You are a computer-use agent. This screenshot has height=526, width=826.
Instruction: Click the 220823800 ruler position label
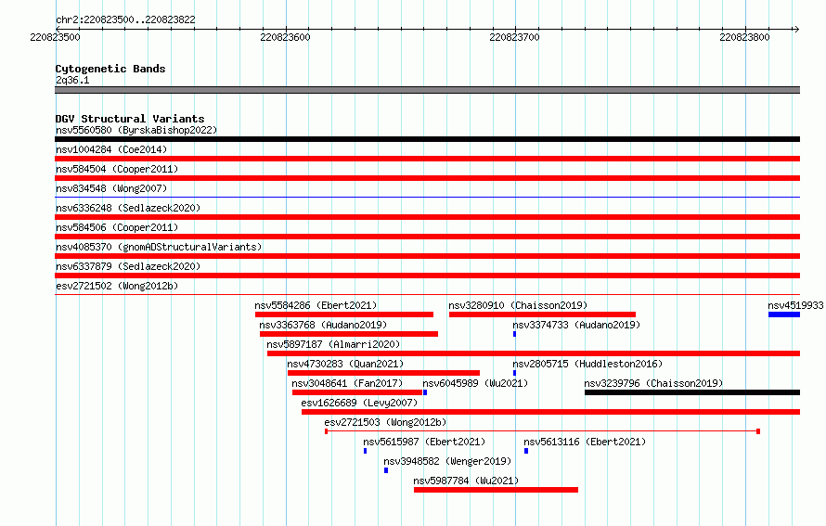click(744, 37)
